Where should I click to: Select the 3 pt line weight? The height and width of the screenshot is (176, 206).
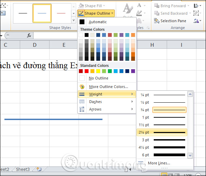click(162, 140)
